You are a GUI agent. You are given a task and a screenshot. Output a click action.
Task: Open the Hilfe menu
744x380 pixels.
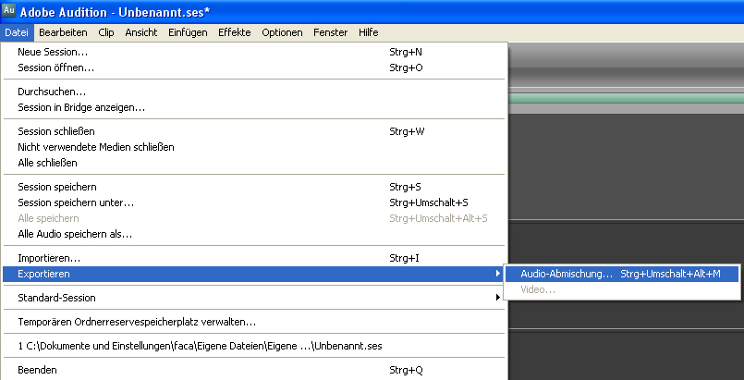(369, 32)
